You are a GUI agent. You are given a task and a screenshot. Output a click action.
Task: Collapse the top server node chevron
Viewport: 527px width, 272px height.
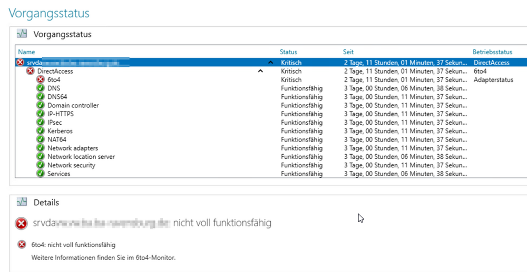coord(271,63)
